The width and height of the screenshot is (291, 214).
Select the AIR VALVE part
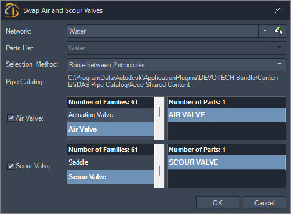point(227,115)
